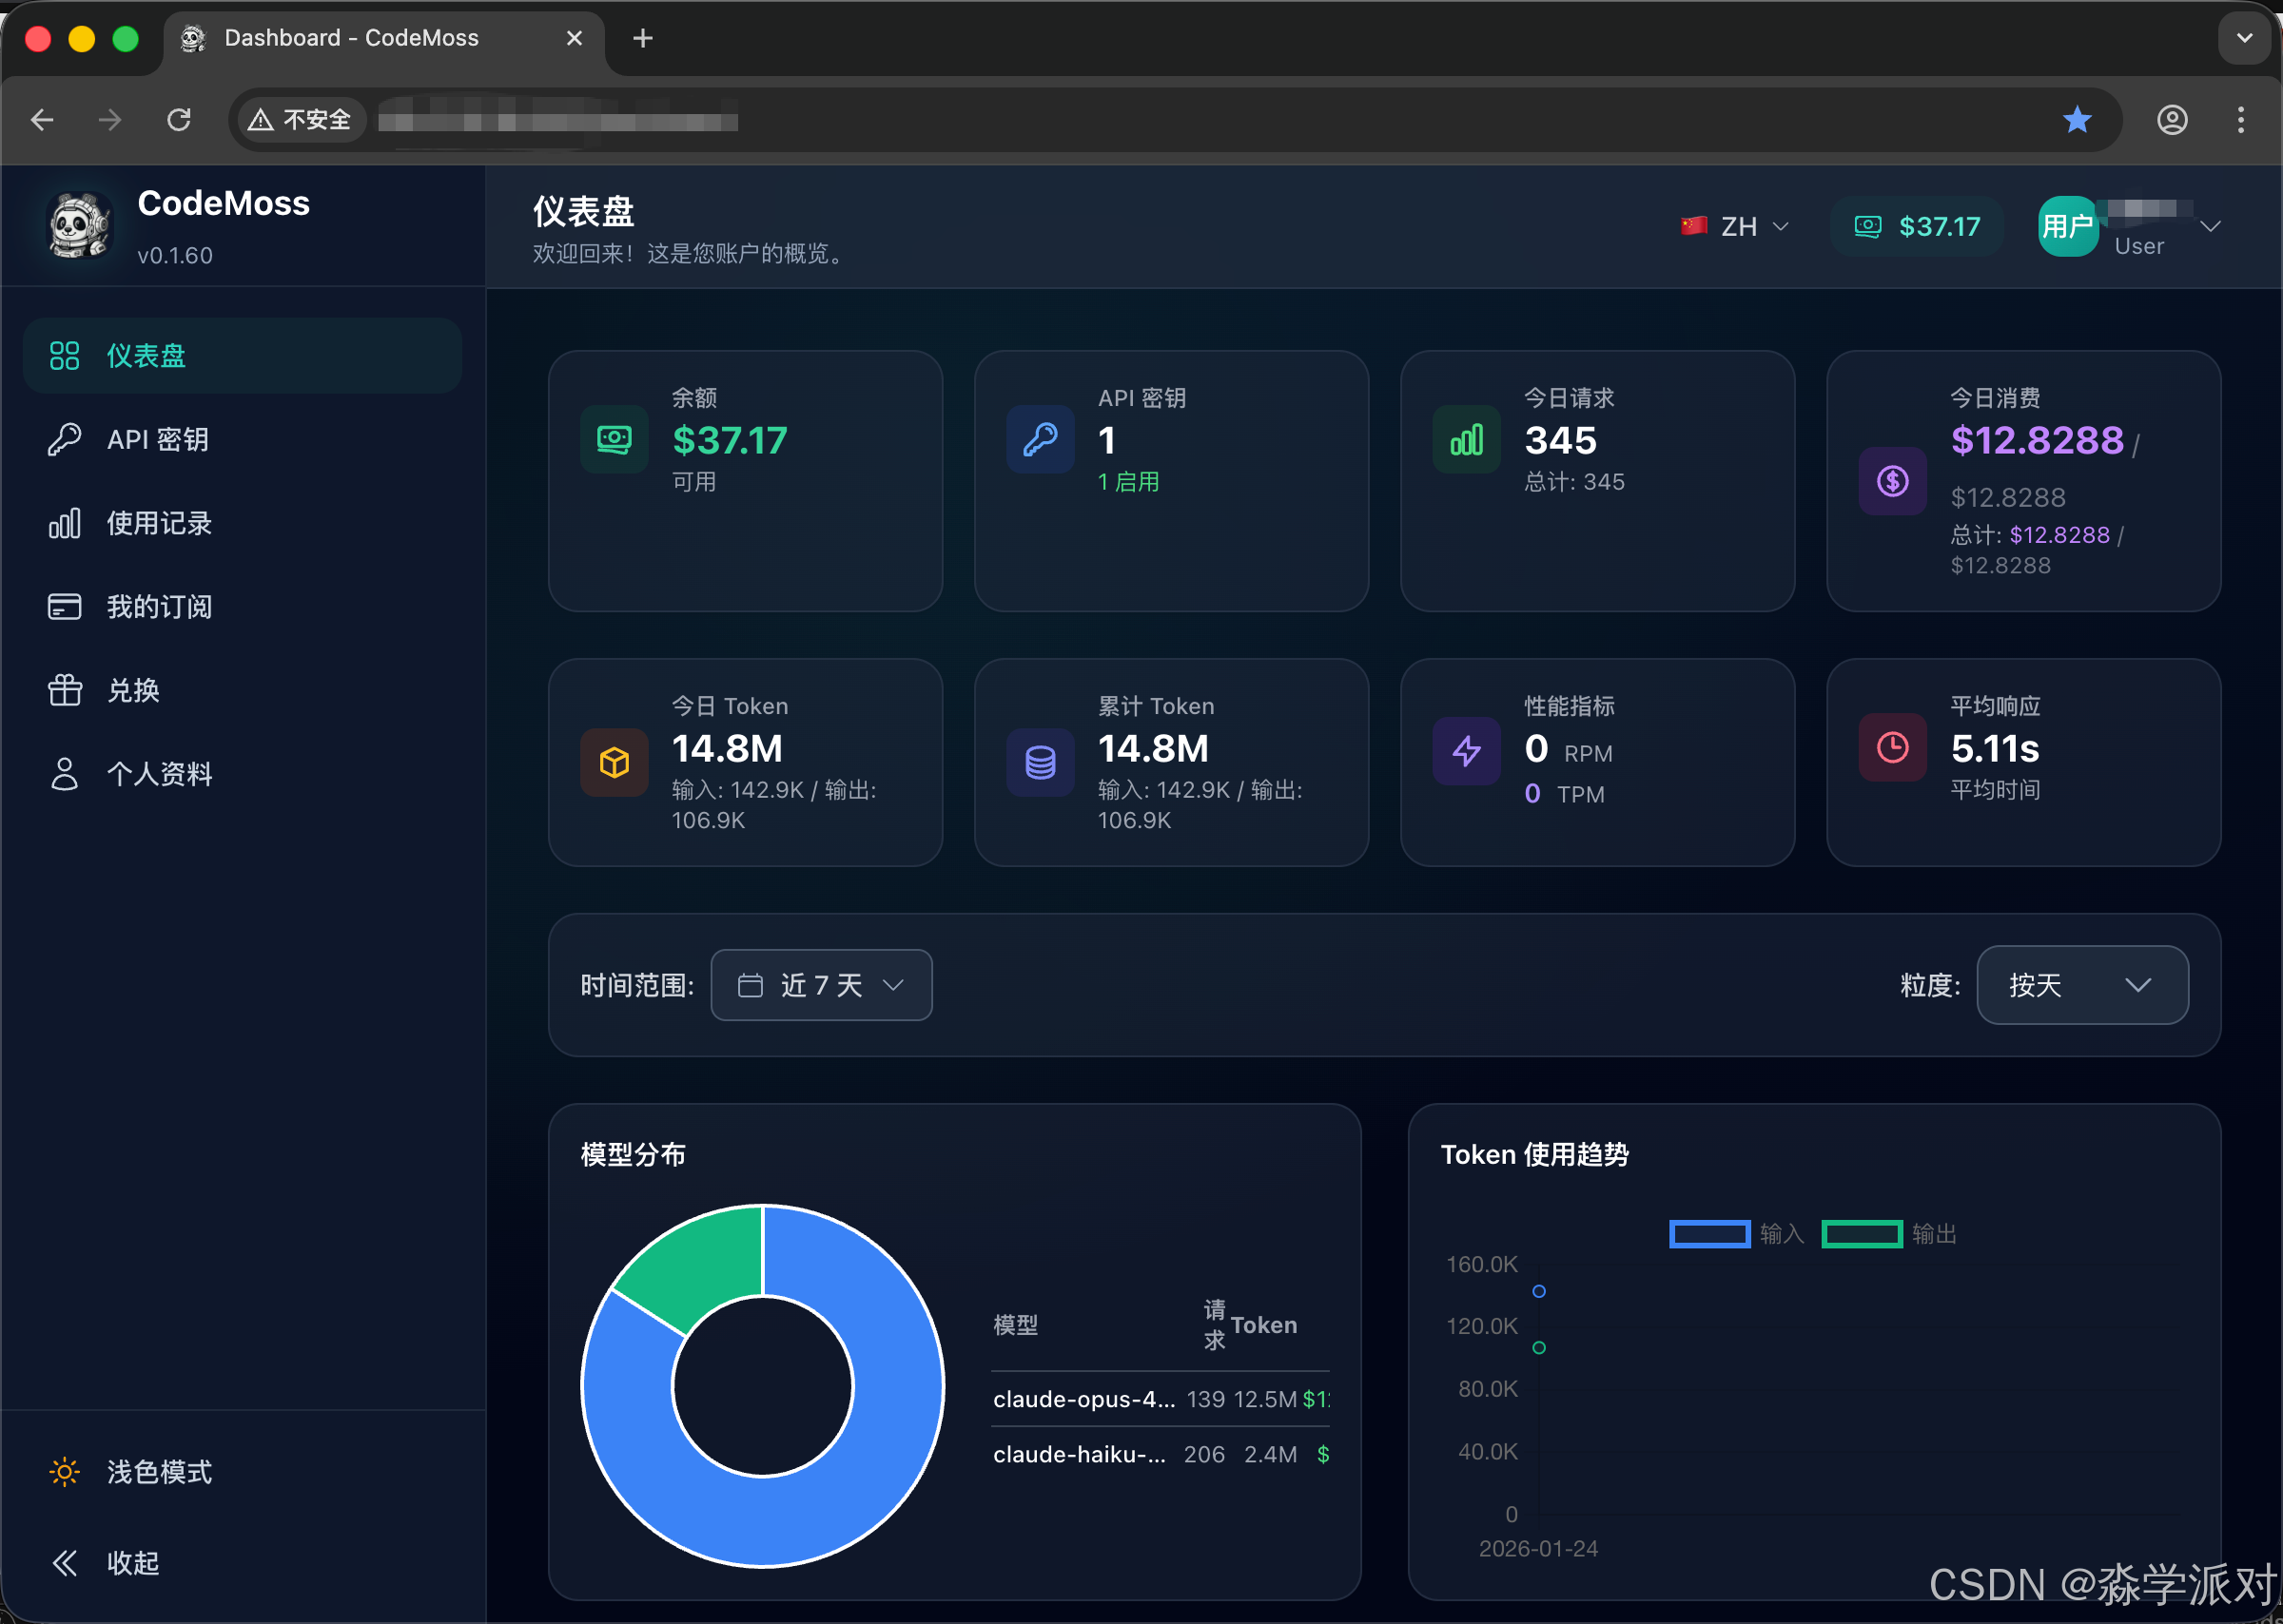Click the API key card icon
2283x1624 pixels.
point(1040,439)
